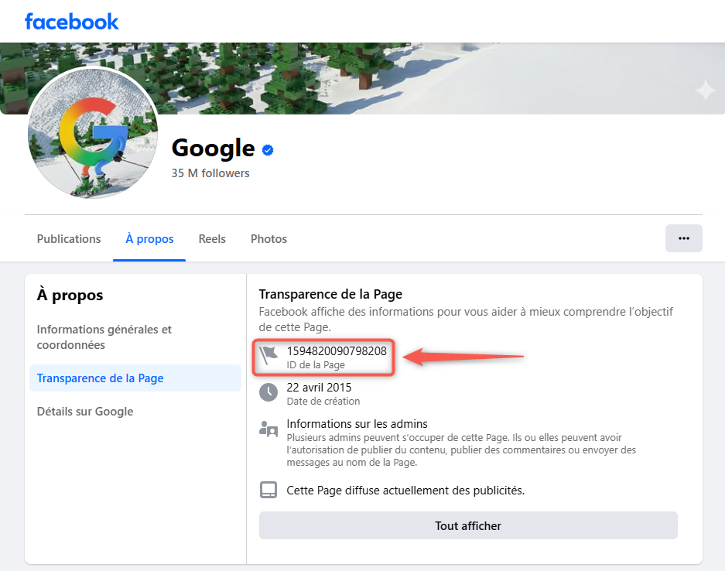Switch to the Publications tab

(x=69, y=239)
